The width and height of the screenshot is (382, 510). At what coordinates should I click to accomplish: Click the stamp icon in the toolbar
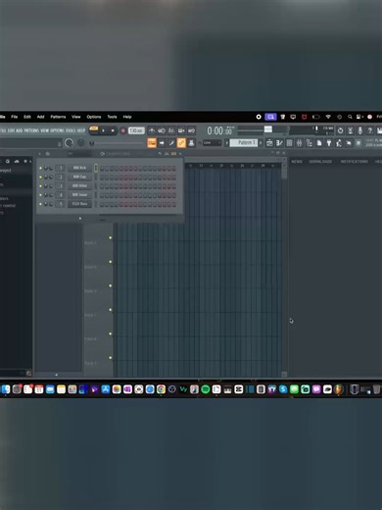click(x=191, y=143)
